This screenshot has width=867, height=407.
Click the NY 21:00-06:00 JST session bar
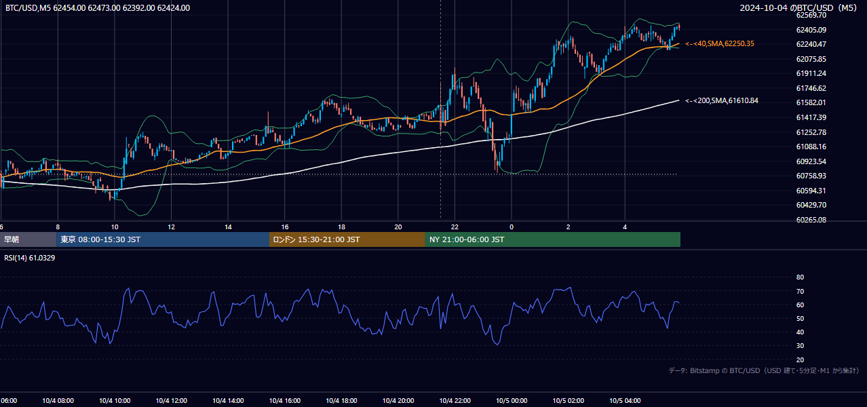tap(553, 239)
